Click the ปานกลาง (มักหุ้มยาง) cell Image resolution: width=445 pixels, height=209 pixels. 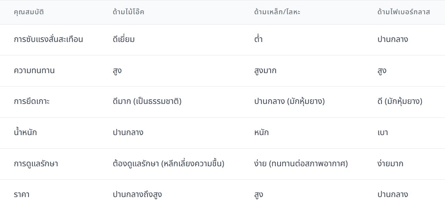click(x=289, y=102)
